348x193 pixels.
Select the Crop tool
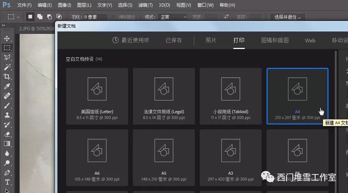pos(7,77)
